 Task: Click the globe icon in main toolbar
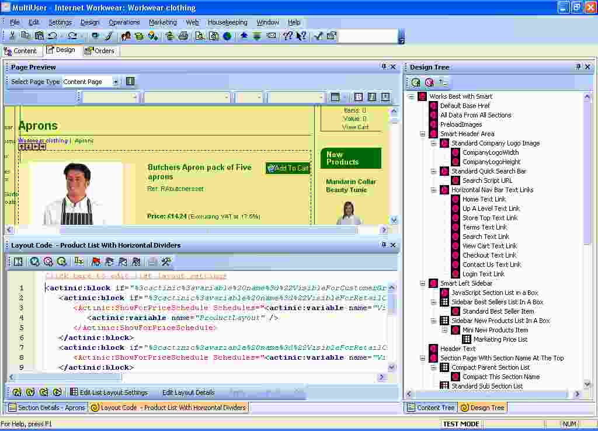click(227, 36)
